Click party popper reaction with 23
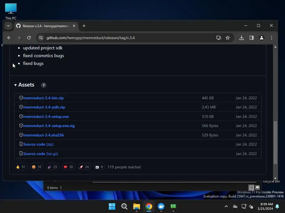Image resolution: width=285 pixels, height=213 pixels. pos(53,167)
